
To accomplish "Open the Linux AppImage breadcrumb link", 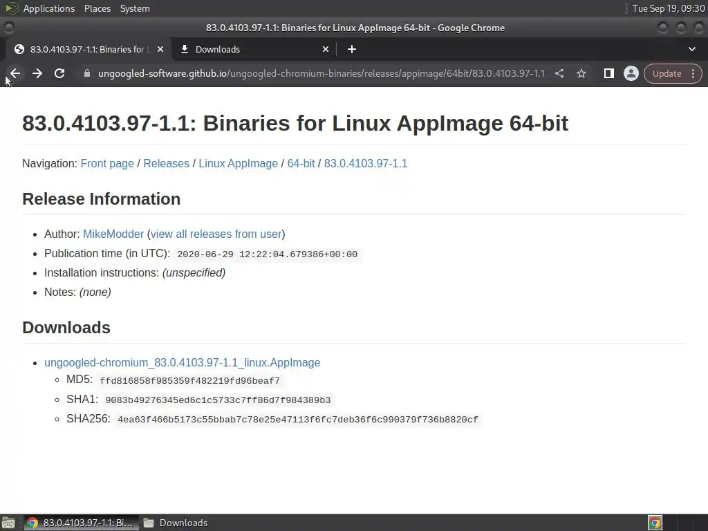I will pos(238,163).
